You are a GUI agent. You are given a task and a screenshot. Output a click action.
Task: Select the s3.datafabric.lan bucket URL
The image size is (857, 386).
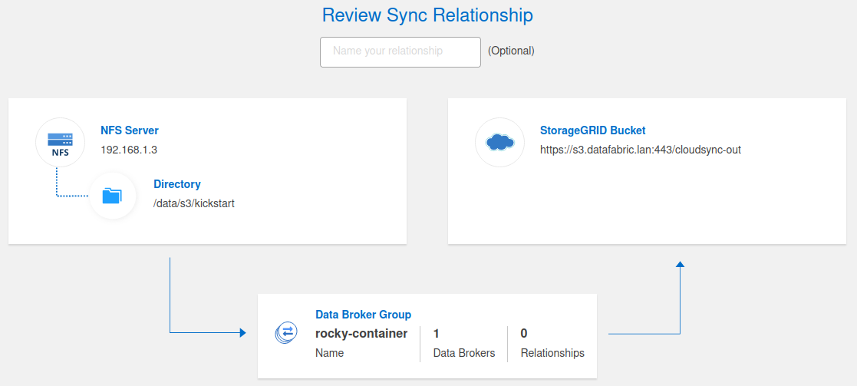click(x=641, y=150)
